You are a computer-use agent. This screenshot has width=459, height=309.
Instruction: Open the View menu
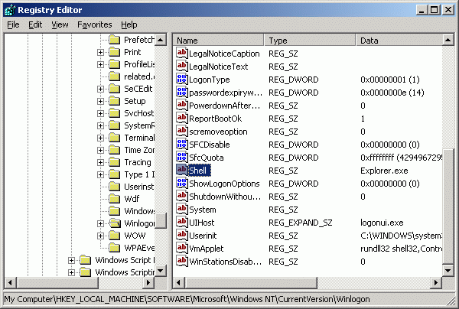tap(60, 24)
